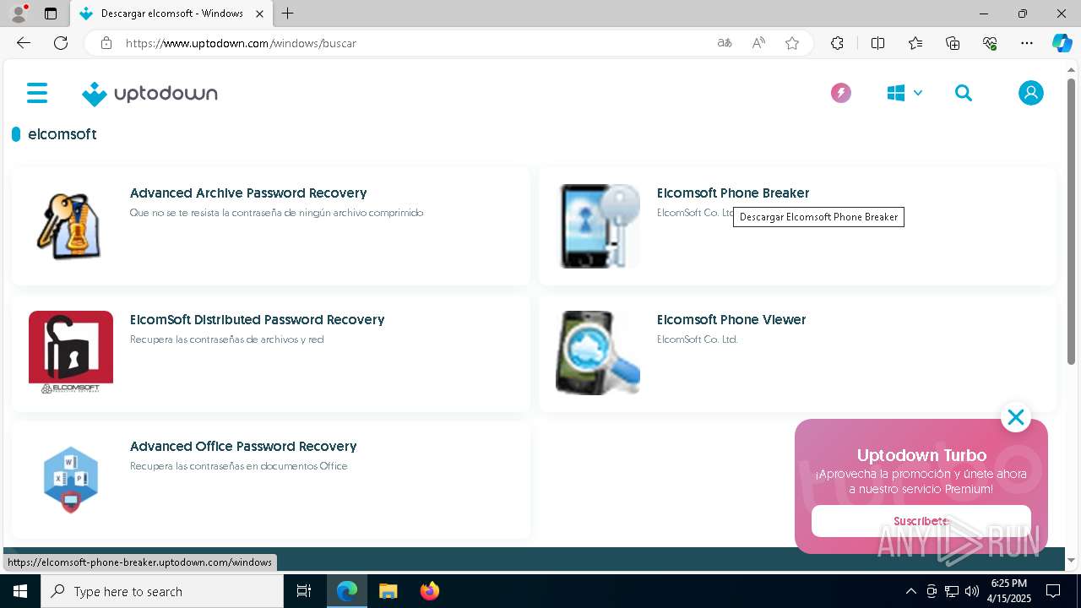Click the taskbar search box
Viewport: 1081px width, 608px height.
162,591
